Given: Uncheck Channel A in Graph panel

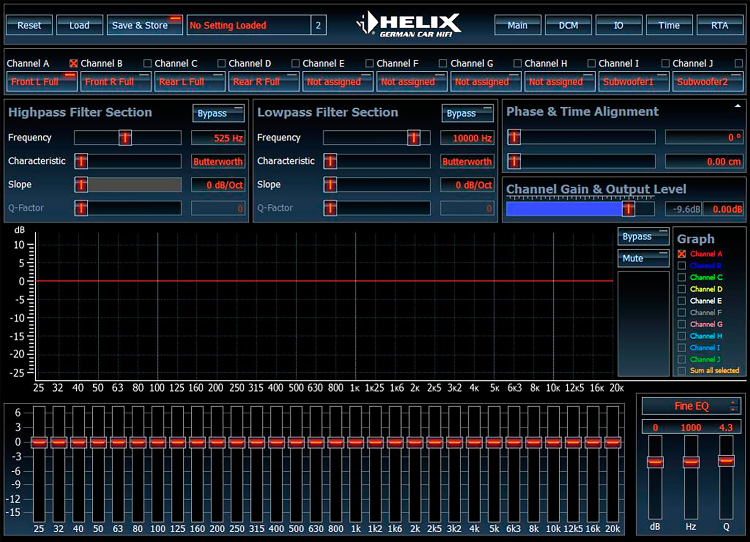Looking at the screenshot, I should pos(682,254).
